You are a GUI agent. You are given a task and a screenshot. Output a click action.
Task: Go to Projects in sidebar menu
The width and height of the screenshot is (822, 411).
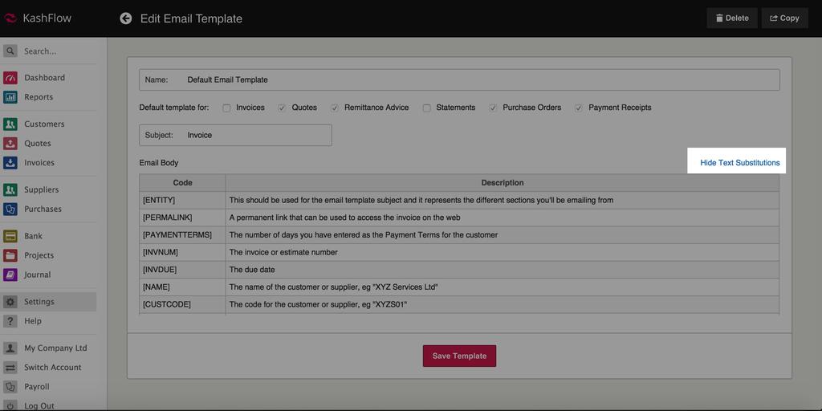click(x=39, y=255)
